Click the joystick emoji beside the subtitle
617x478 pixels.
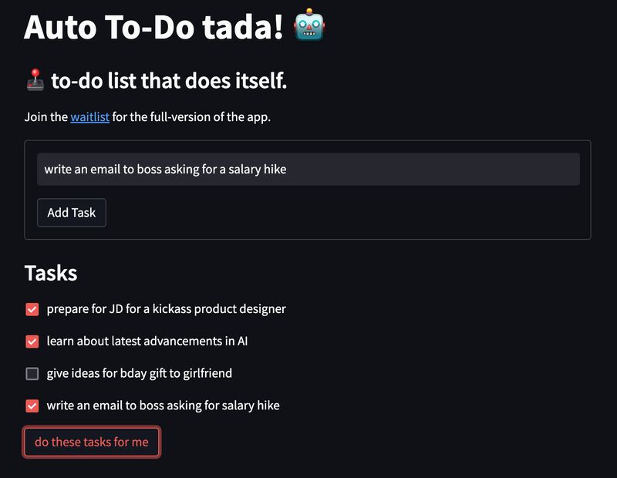coord(35,80)
